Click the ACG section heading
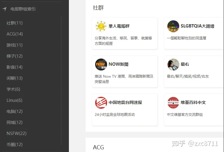 (98, 147)
